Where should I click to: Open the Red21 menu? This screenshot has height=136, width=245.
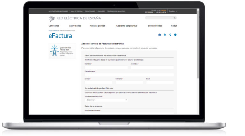point(174,26)
